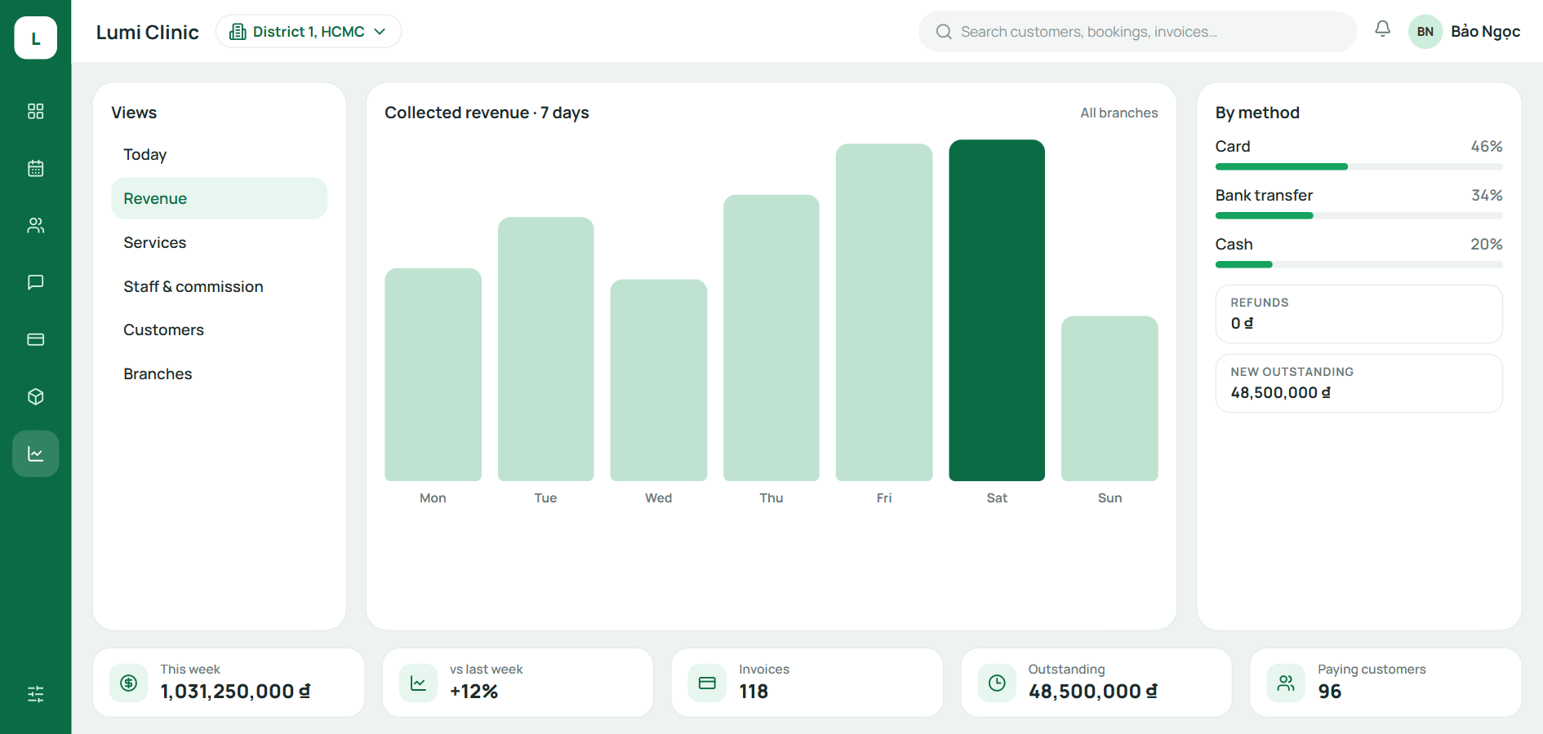Click the Bank transfer progress bar
1543x734 pixels.
click(x=1358, y=215)
